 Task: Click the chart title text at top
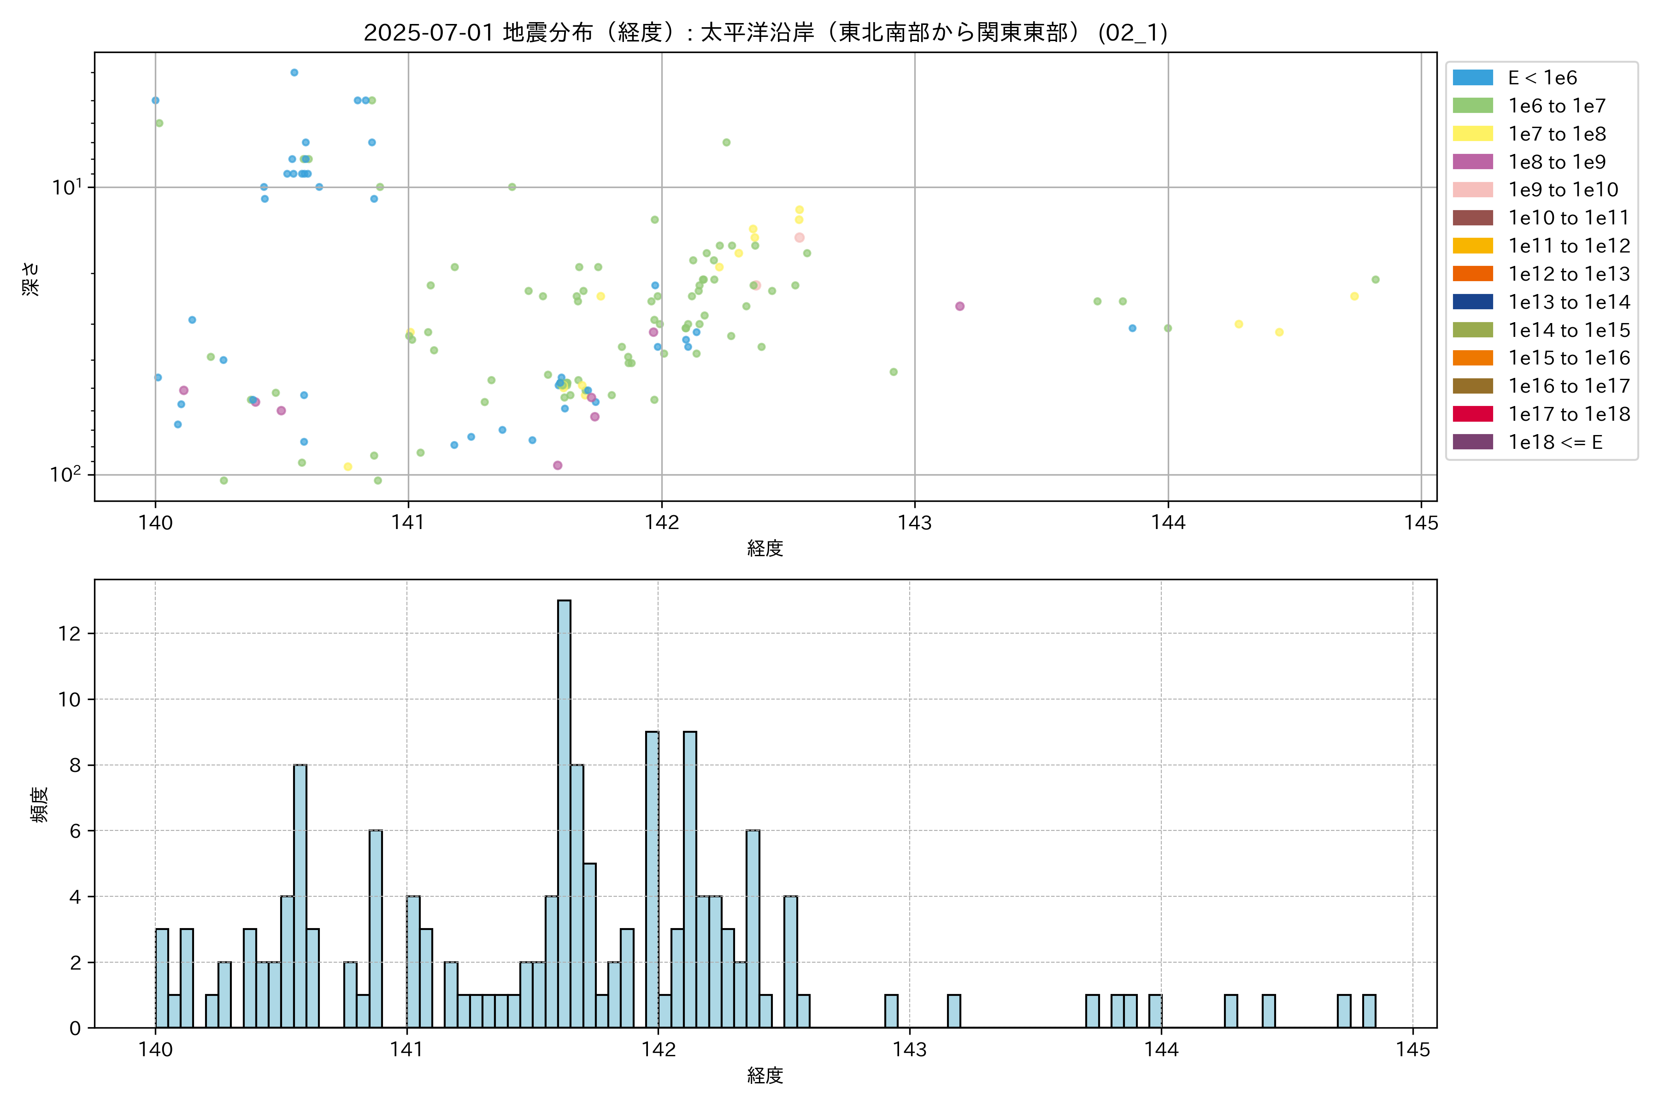(765, 32)
